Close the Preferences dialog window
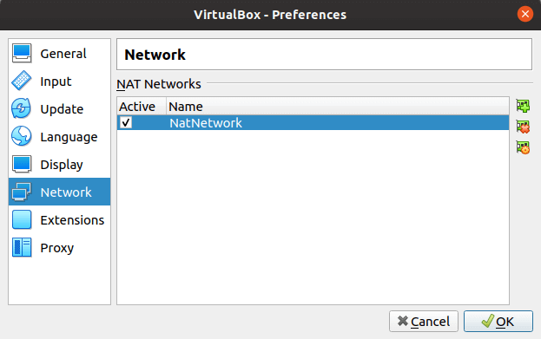The width and height of the screenshot is (541, 339). point(525,14)
